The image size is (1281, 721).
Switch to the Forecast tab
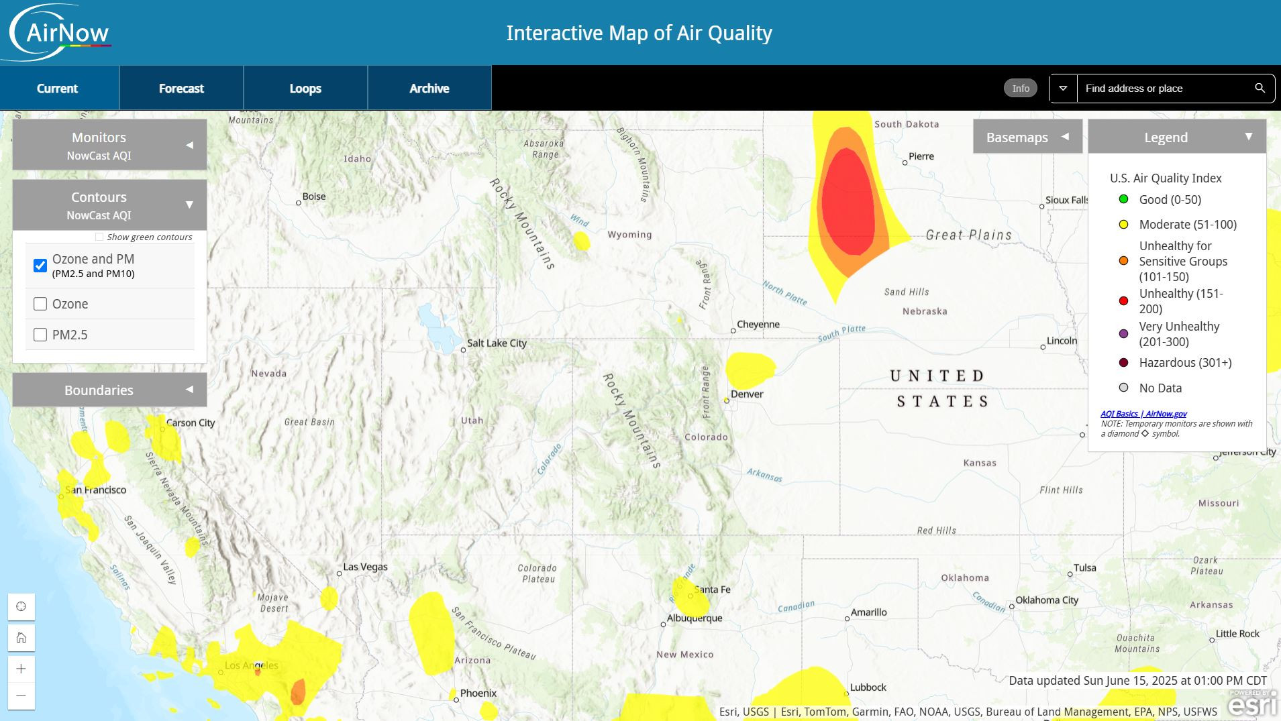(181, 88)
